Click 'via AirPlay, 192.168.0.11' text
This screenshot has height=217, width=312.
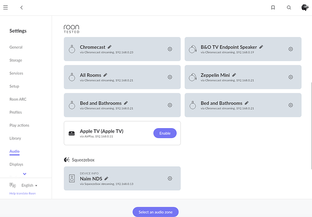[96, 136]
